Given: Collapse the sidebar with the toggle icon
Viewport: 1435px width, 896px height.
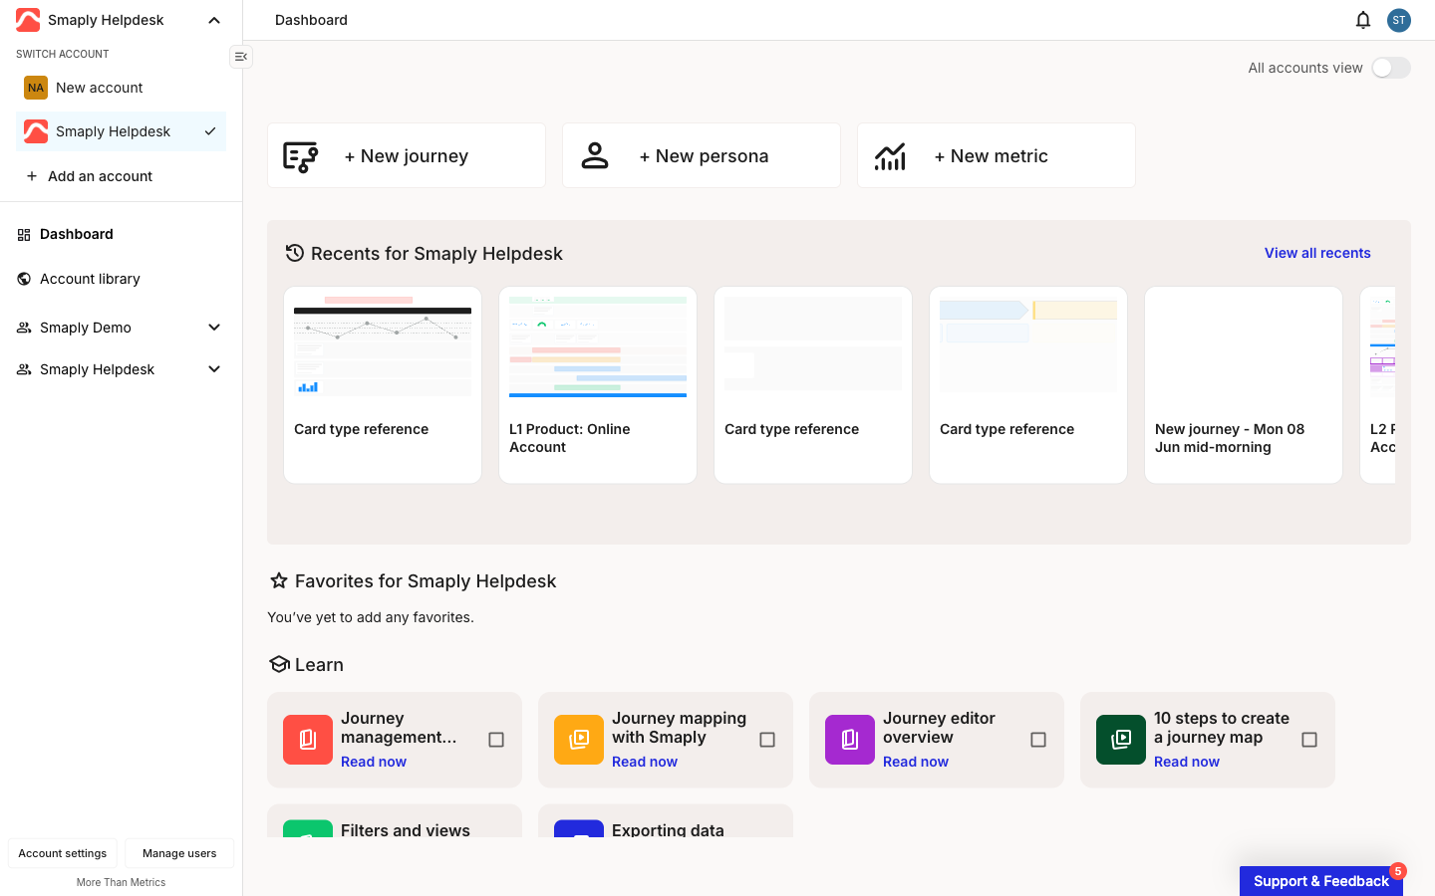Looking at the screenshot, I should click(x=241, y=57).
